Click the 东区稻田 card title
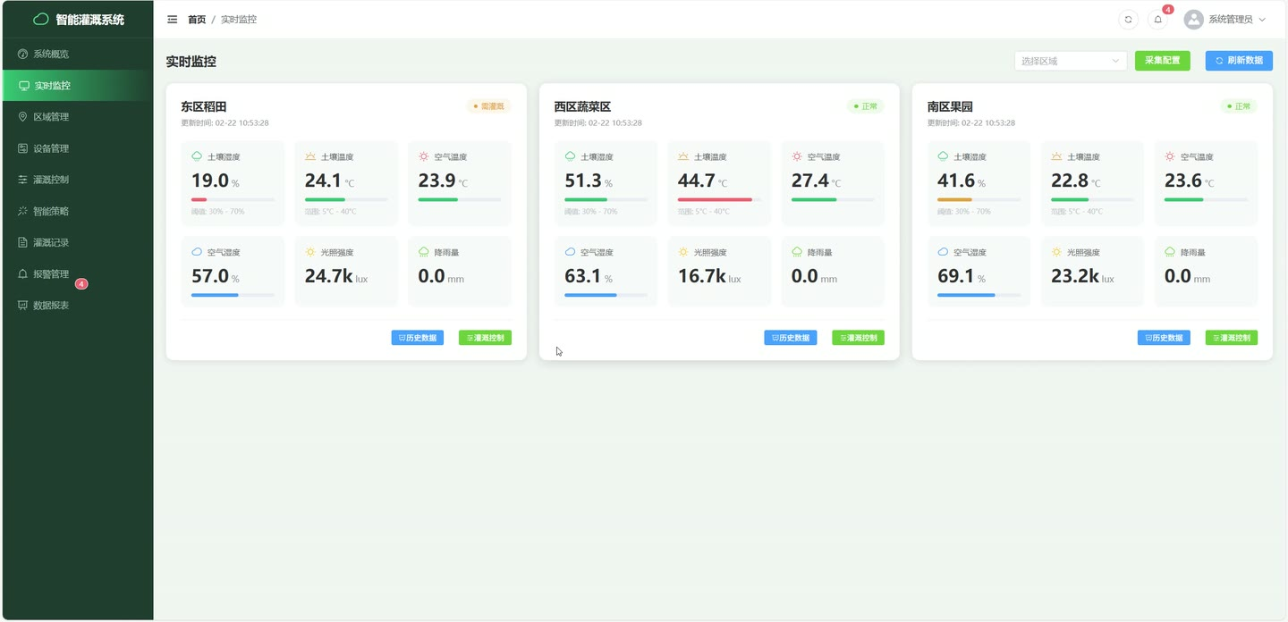 (204, 106)
